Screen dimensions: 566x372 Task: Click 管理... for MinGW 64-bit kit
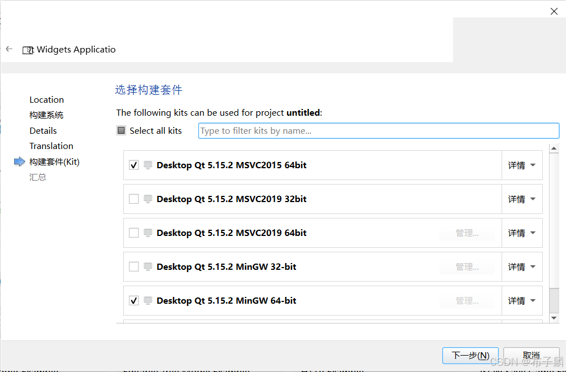click(467, 300)
